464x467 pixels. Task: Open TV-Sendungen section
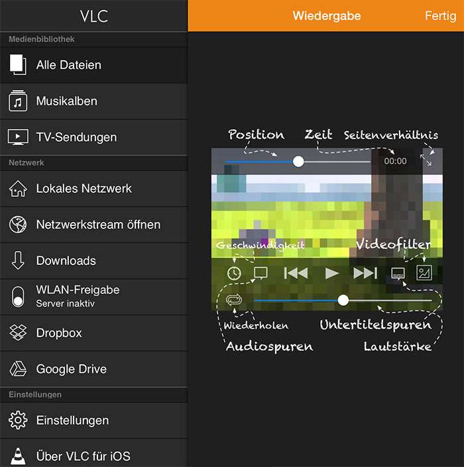pyautogui.click(x=93, y=137)
